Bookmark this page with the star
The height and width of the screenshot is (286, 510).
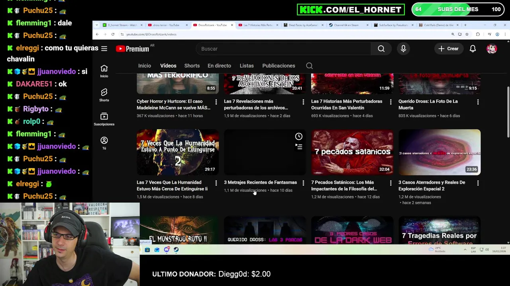(x=467, y=34)
